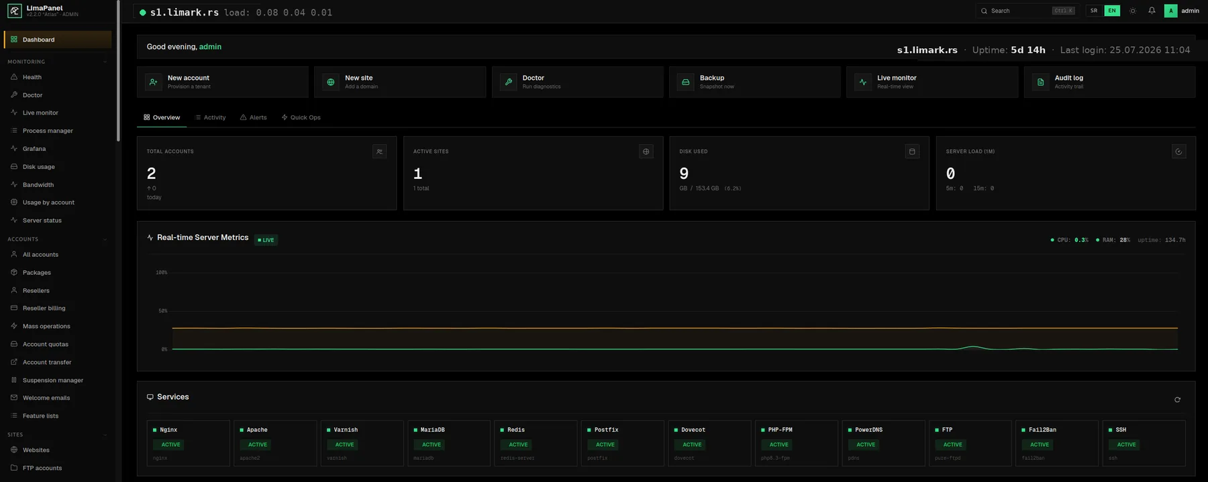
Task: Click the admin link in greeting
Action: 210,47
